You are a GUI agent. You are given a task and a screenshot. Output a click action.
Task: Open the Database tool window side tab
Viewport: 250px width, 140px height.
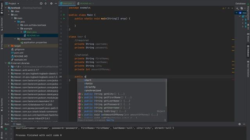coord(248,51)
